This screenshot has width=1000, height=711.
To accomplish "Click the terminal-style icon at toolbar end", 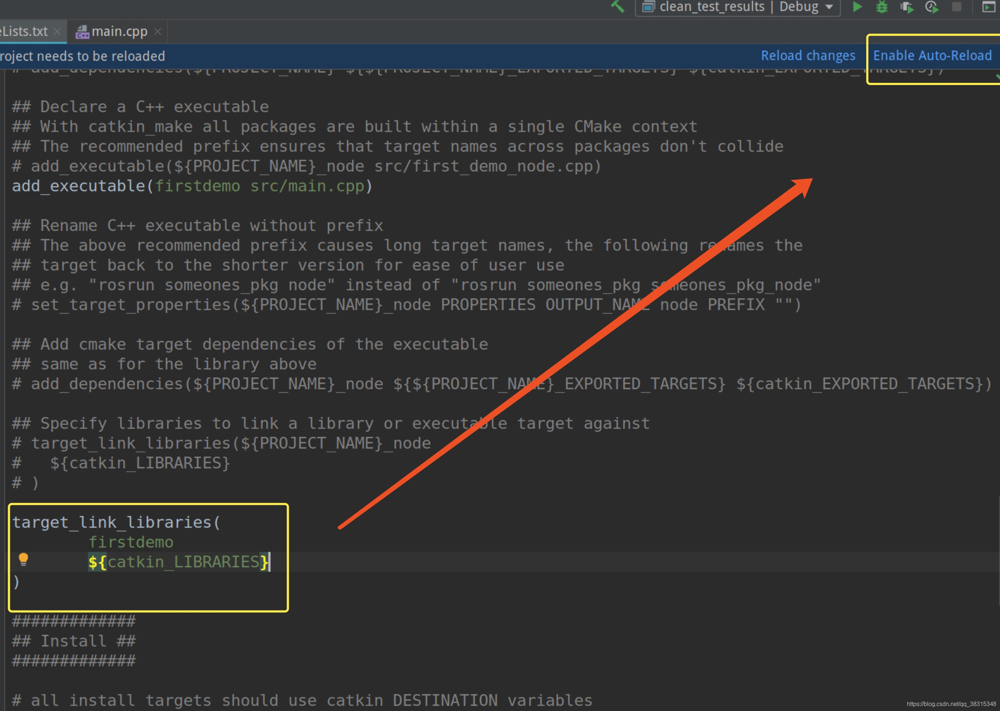I will 989,7.
